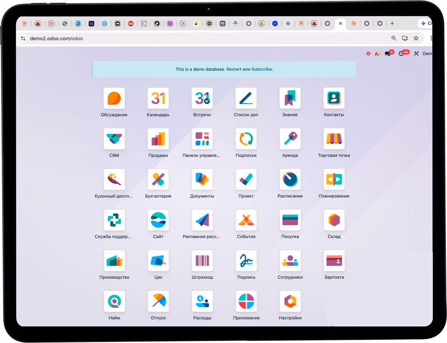Open the Штрихкод app

202,261
